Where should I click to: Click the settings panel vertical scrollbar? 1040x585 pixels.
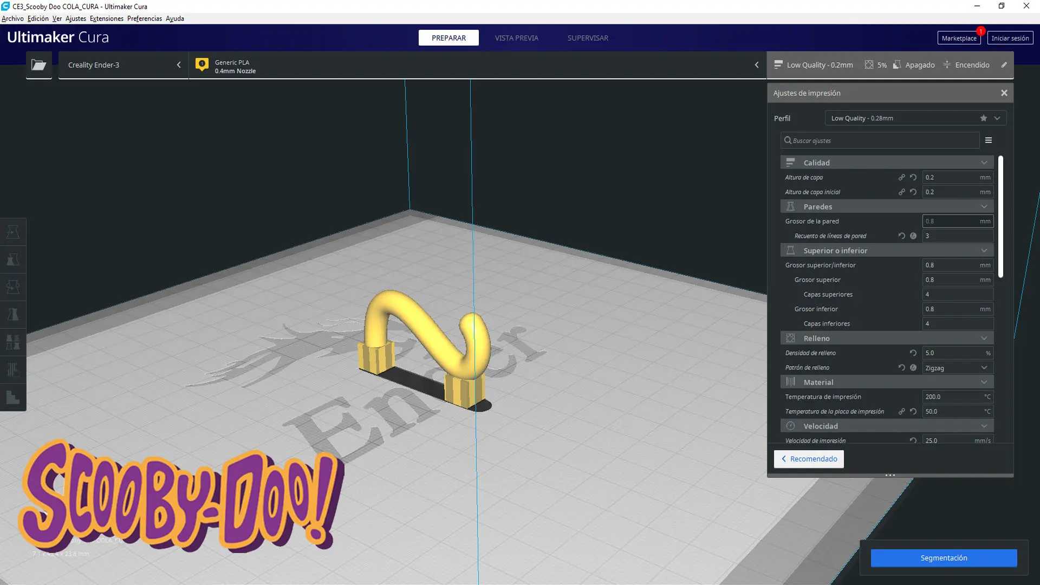(x=1000, y=217)
